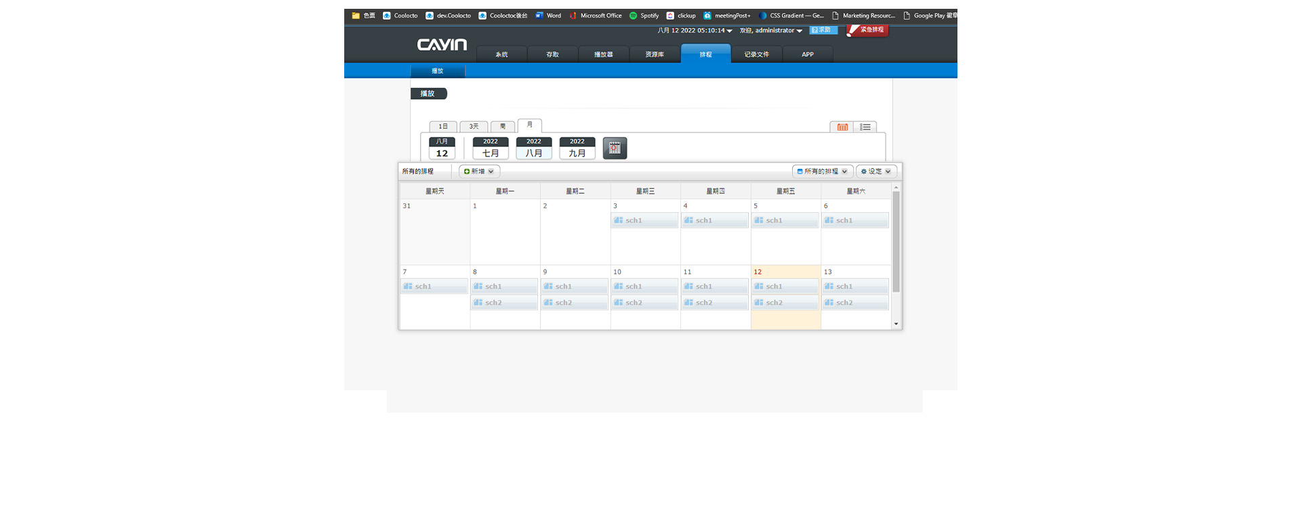Viewport: 1301px width, 515px height.
Task: Open sch1 schedule on day 9
Action: tap(575, 287)
